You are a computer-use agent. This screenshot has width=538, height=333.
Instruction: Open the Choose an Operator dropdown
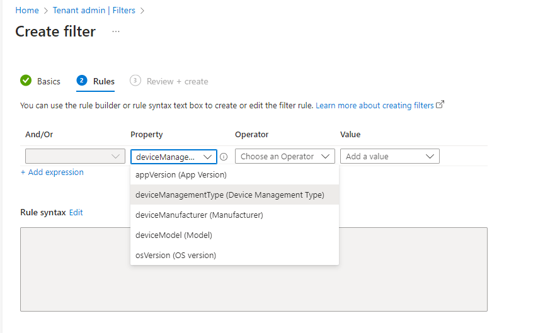(285, 157)
